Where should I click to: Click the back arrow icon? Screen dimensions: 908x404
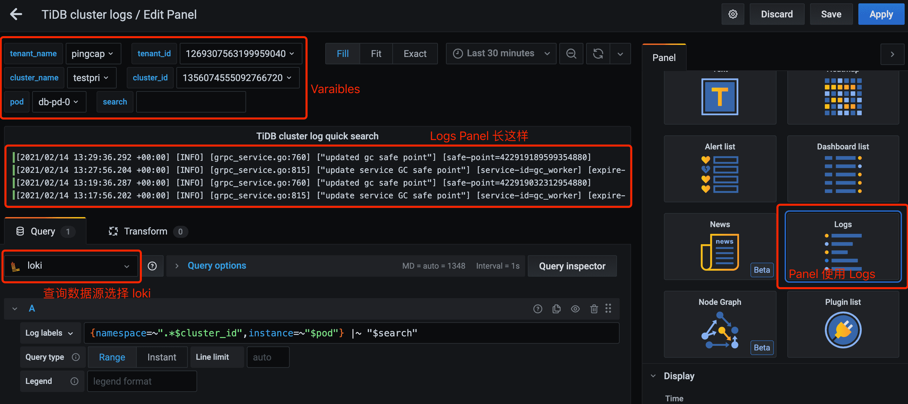16,14
